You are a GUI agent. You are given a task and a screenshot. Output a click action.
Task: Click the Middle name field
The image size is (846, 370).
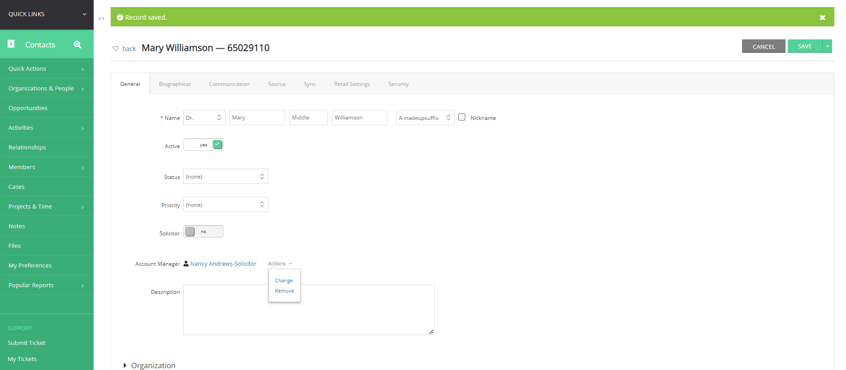pyautogui.click(x=309, y=118)
